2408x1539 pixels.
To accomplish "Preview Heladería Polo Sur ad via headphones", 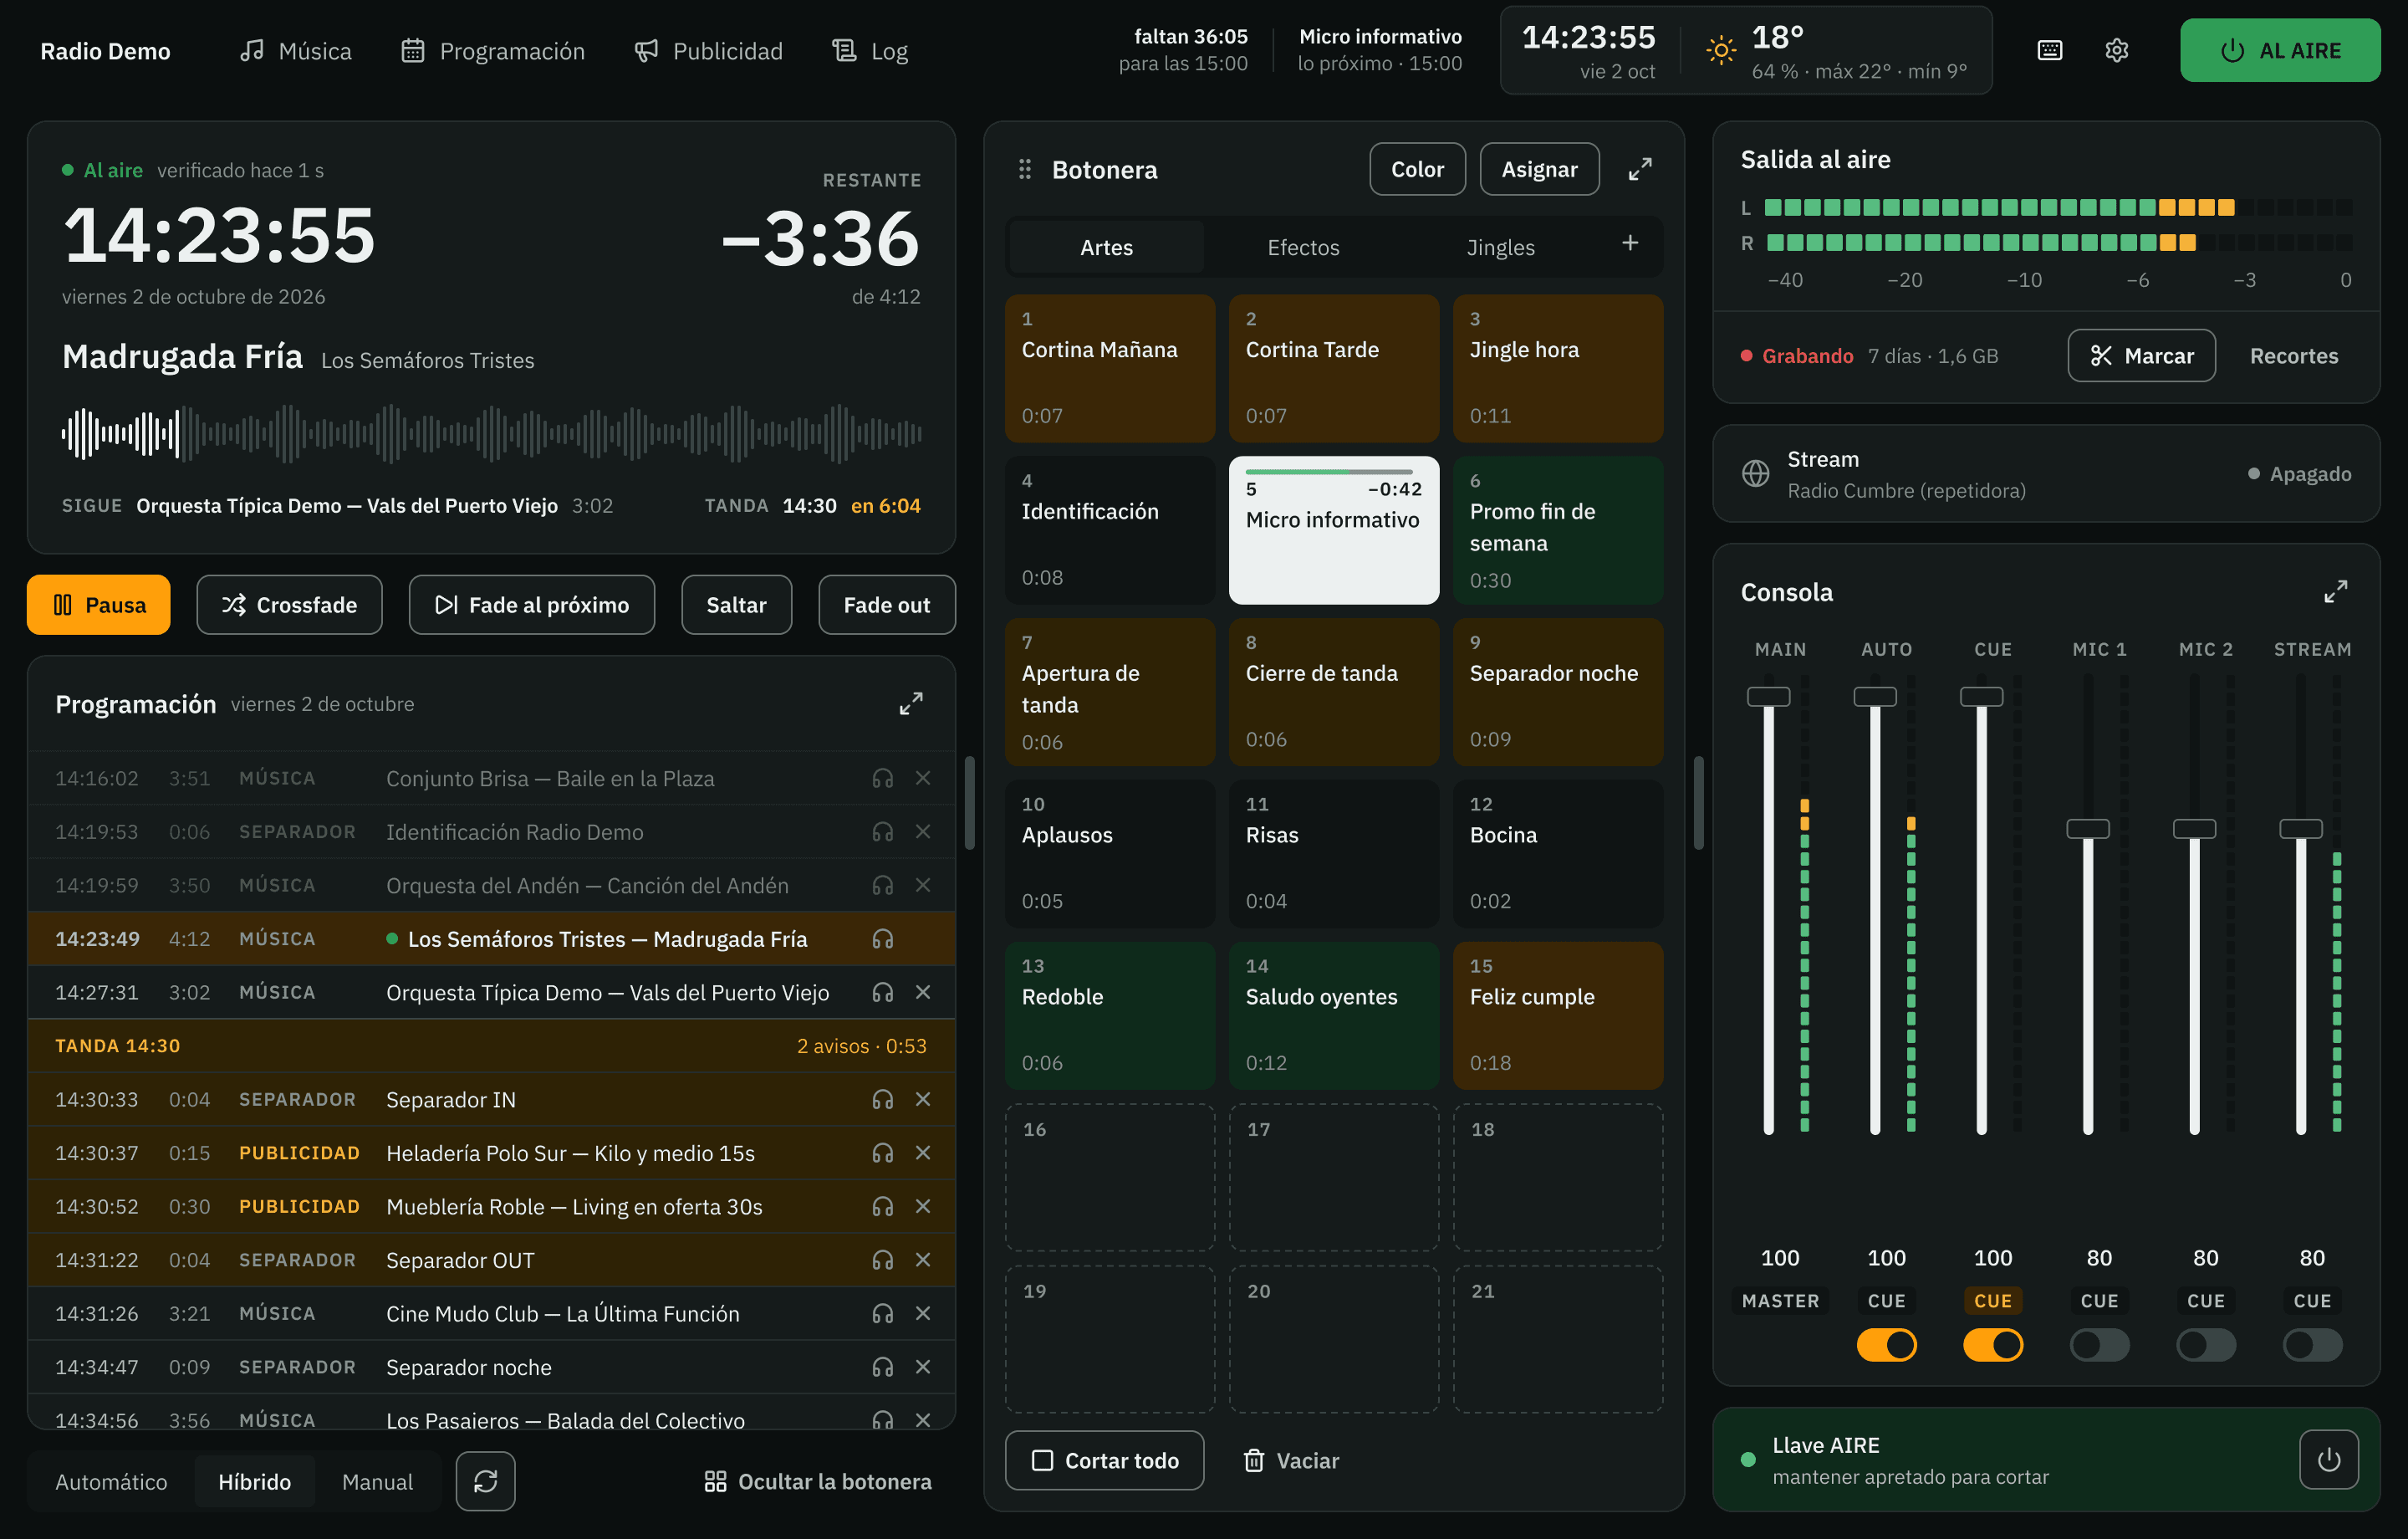I will click(882, 1153).
